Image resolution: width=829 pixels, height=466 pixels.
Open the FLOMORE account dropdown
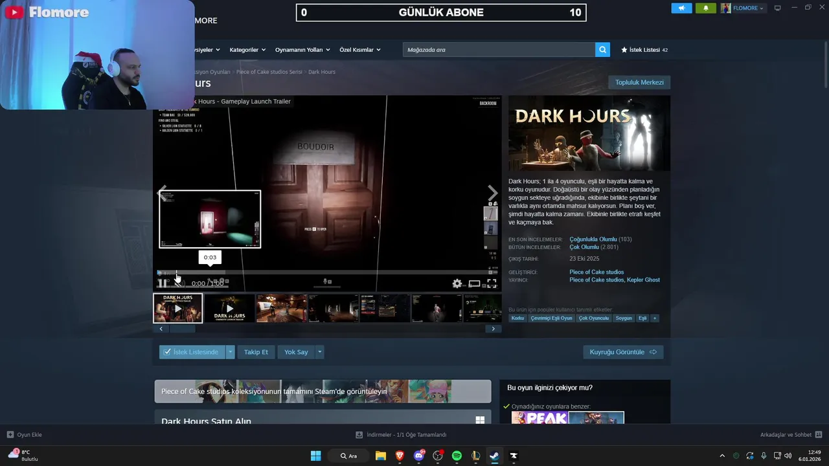[x=743, y=8]
